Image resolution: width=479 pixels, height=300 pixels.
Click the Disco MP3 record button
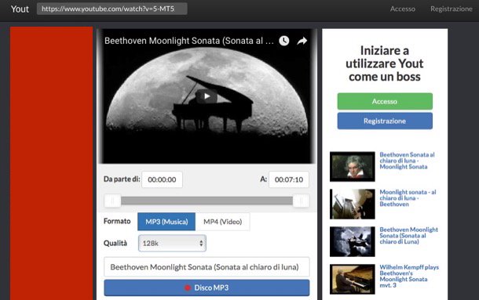tap(207, 287)
